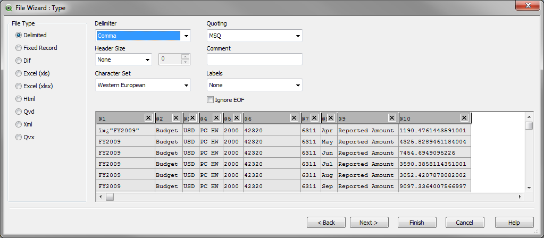This screenshot has width=544, height=238.
Task: Remove column @5 with its X icon
Action: tap(237, 118)
